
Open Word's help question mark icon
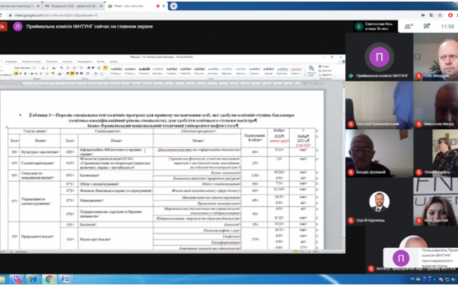pyautogui.click(x=343, y=62)
